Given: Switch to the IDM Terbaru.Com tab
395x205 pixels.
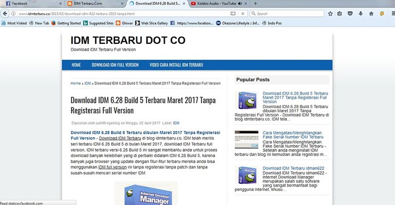Looking at the screenshot, I should tap(94, 3).
